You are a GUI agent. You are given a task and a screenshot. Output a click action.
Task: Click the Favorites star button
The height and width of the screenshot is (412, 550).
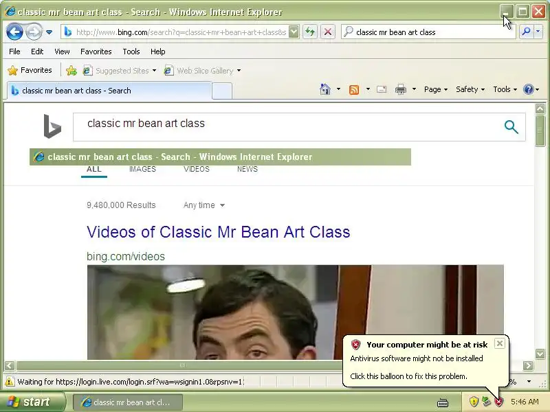coord(30,71)
